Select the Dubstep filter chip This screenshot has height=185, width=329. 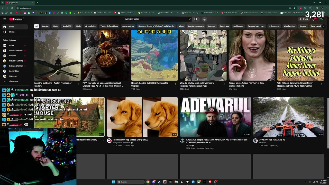tap(303, 26)
